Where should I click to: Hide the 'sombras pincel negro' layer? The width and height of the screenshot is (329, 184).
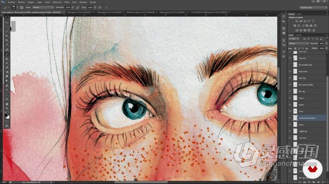point(290,118)
